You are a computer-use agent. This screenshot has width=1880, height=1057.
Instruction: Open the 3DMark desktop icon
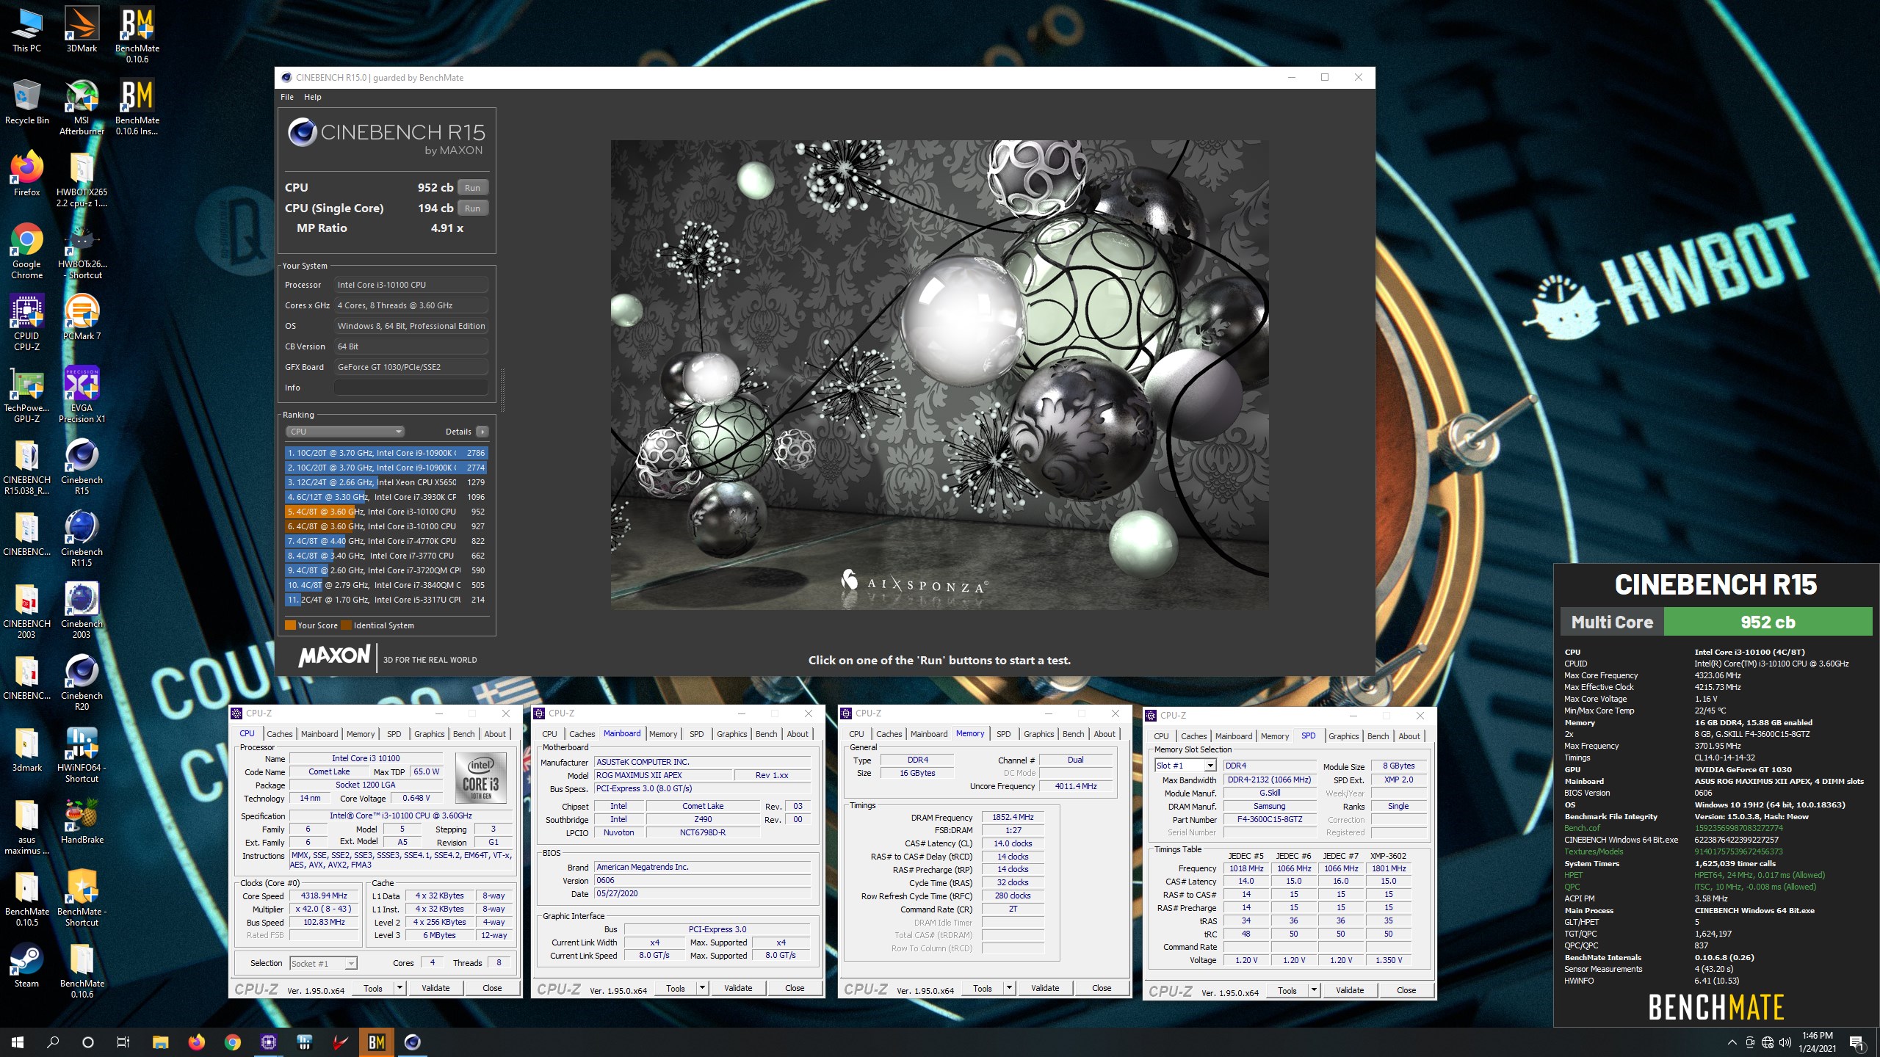[82, 30]
